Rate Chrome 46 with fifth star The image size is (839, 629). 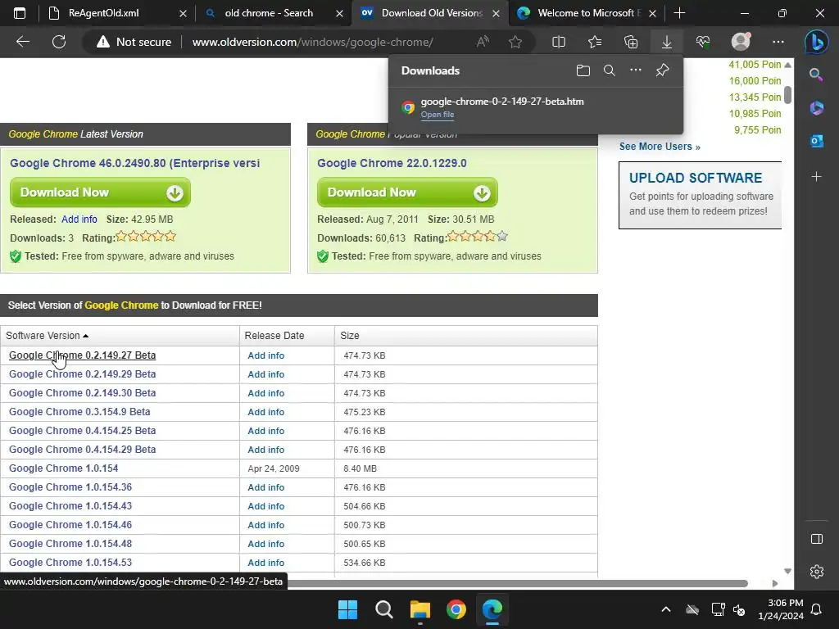(170, 237)
